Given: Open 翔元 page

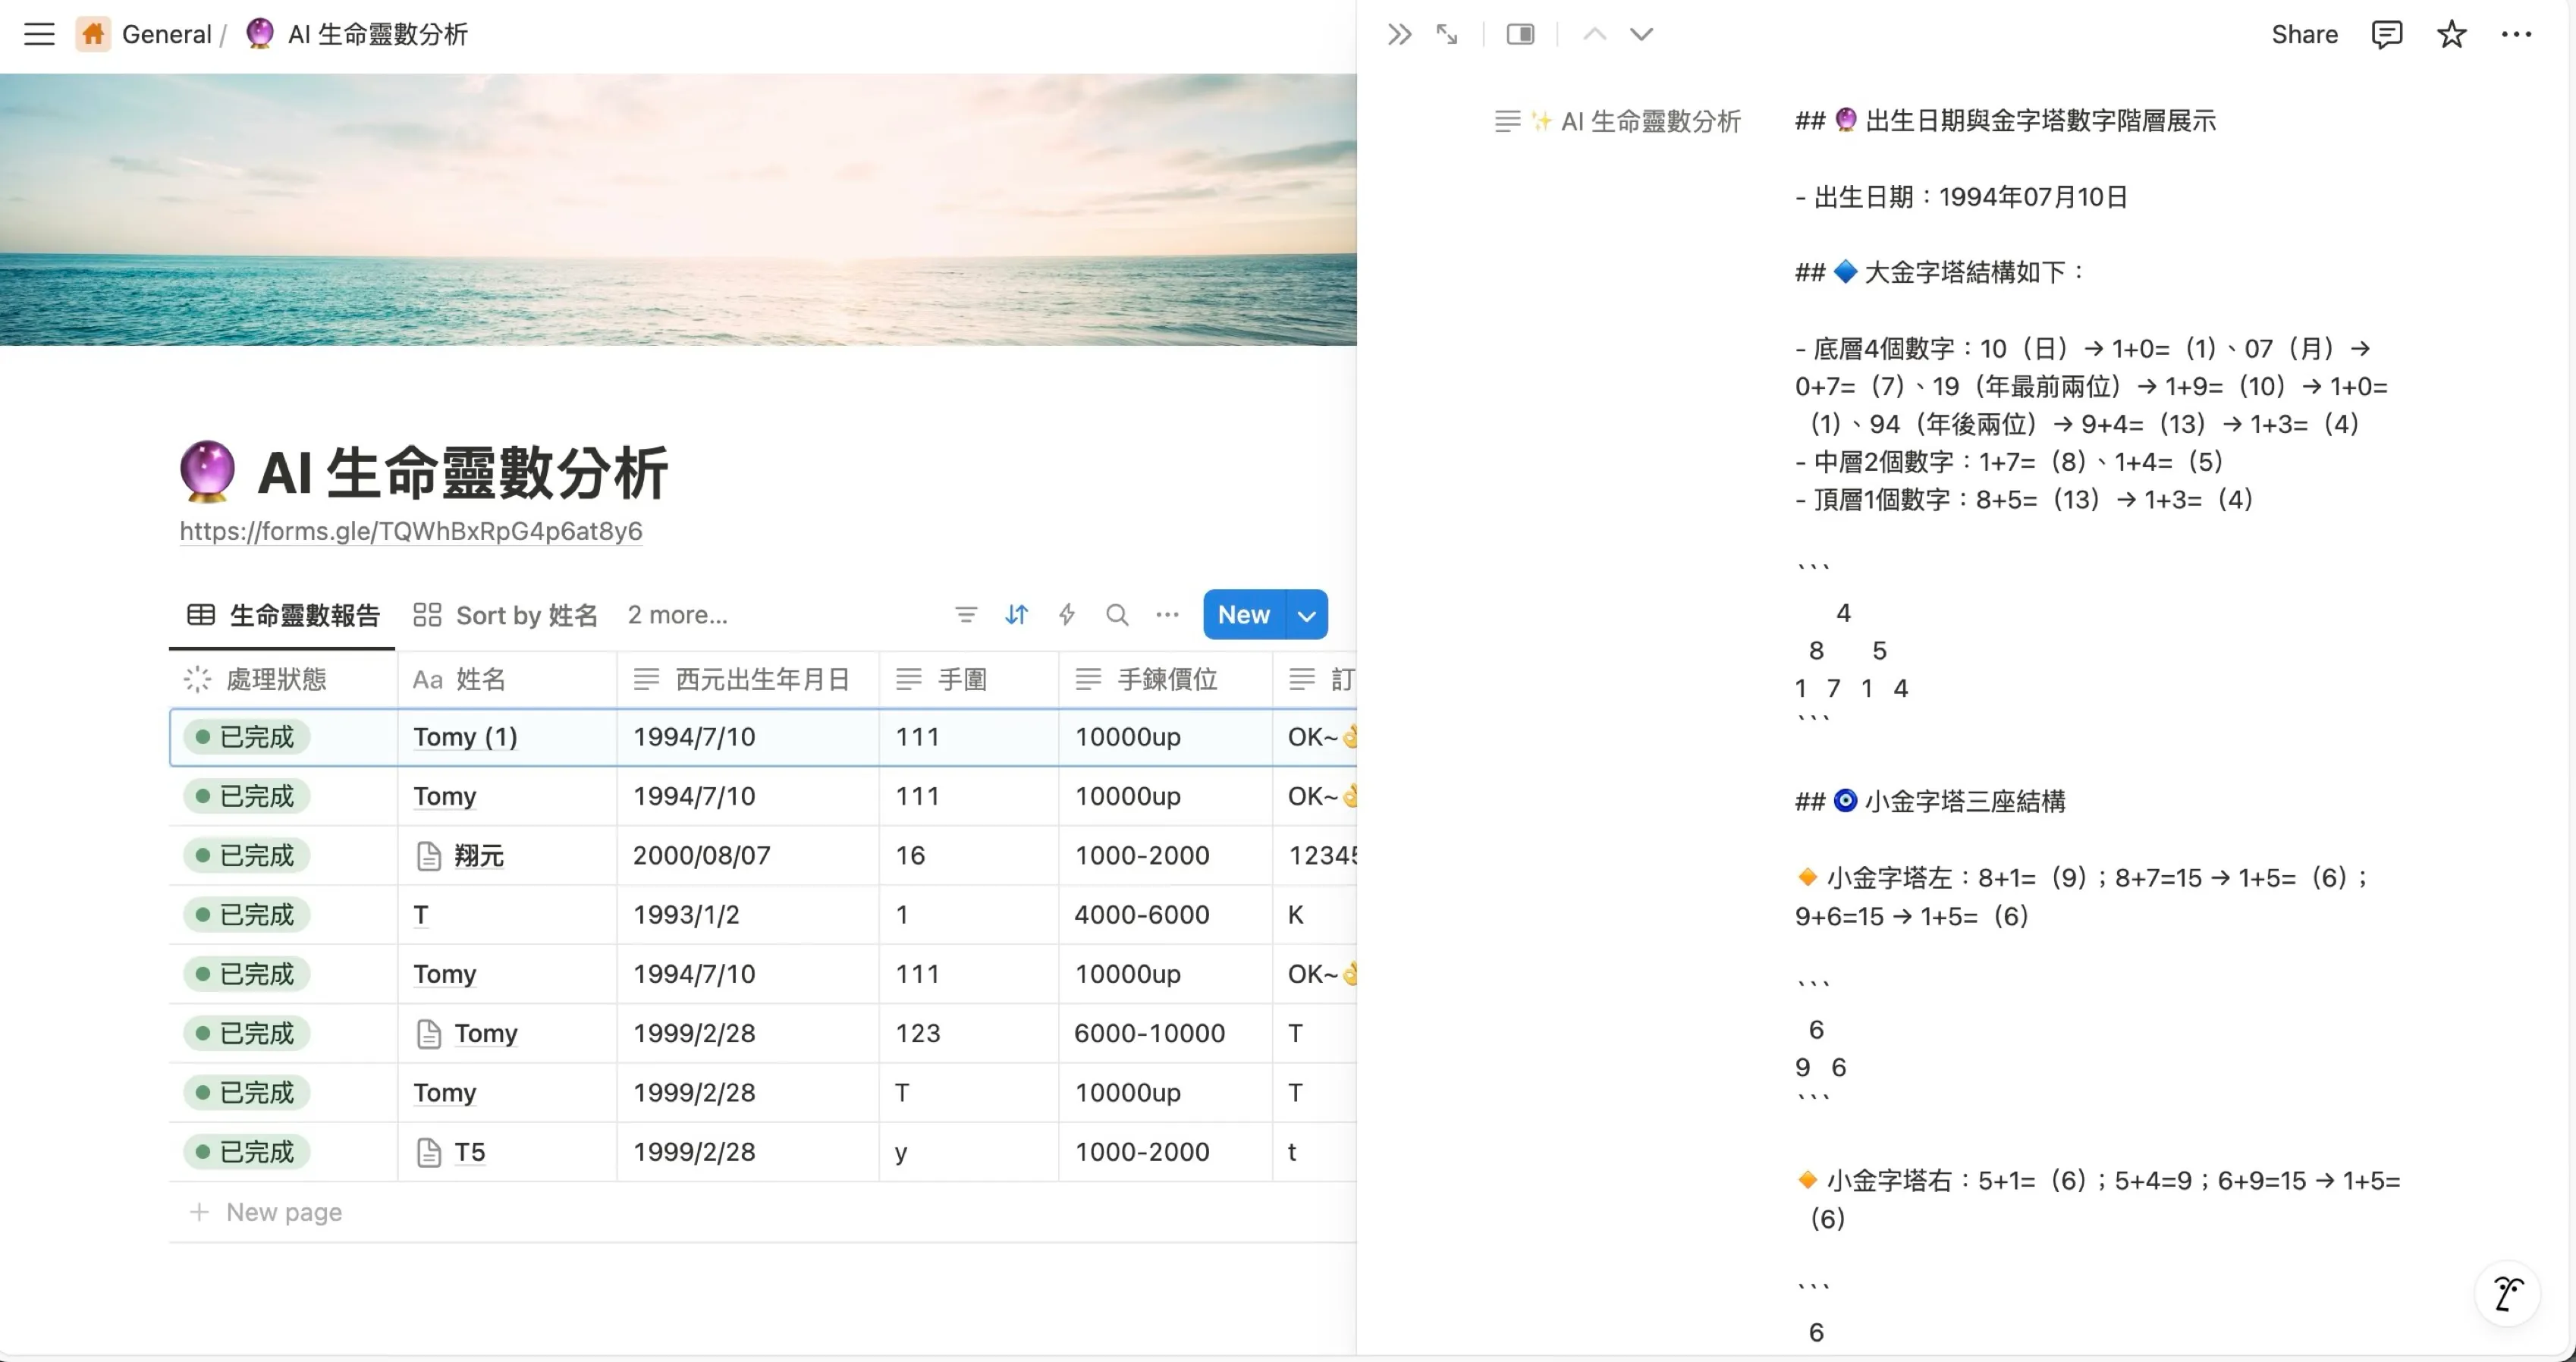Looking at the screenshot, I should [479, 856].
